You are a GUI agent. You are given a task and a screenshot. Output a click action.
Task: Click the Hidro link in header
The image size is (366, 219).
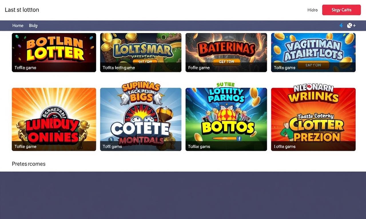(x=313, y=10)
